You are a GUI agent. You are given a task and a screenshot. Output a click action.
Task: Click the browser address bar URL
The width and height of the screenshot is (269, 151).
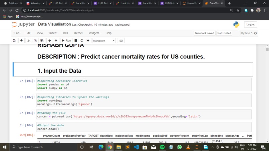[x=61, y=10]
